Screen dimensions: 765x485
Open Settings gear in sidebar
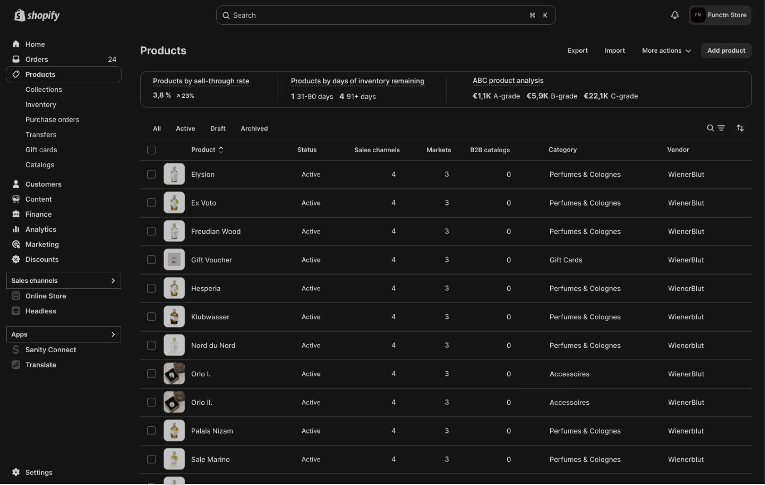[16, 472]
